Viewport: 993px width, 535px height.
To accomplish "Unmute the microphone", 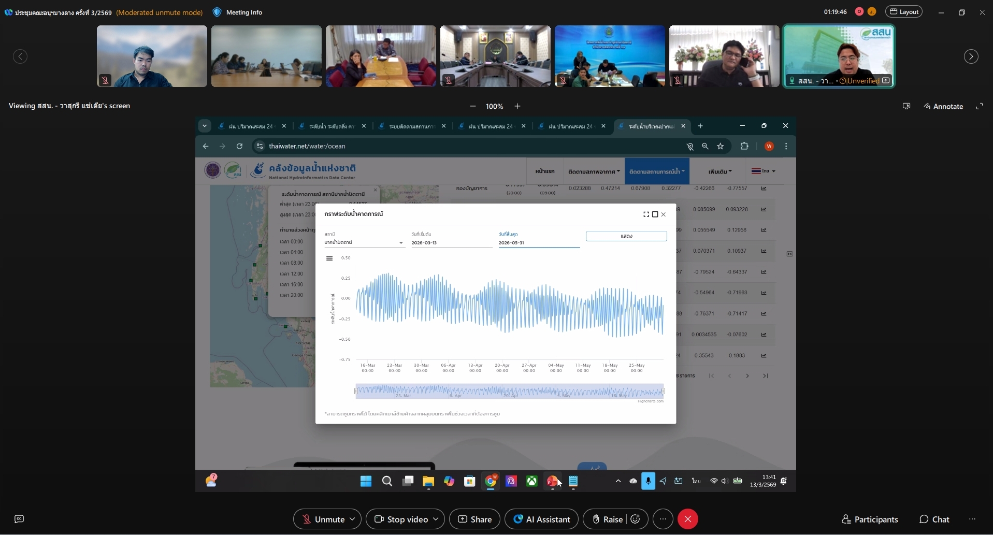I will tap(323, 519).
